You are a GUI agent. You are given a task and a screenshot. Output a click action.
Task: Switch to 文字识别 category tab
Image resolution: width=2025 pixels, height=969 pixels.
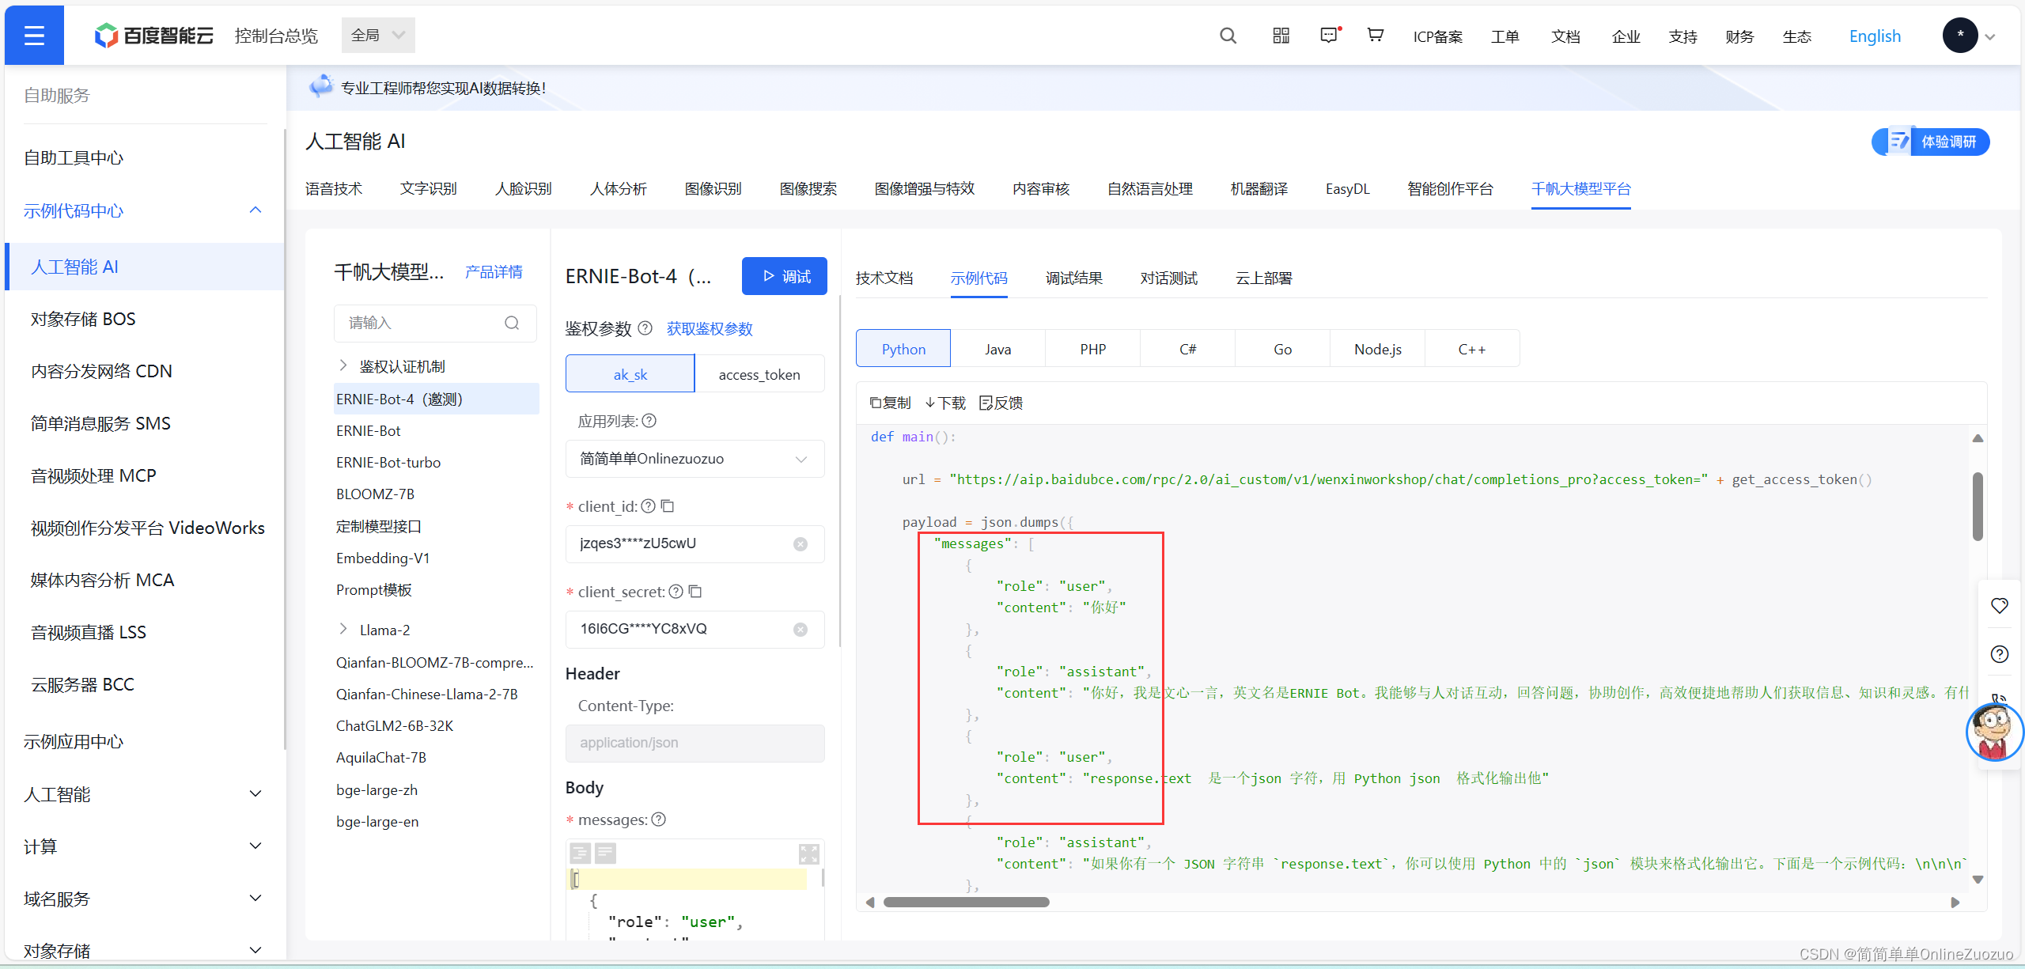point(429,189)
